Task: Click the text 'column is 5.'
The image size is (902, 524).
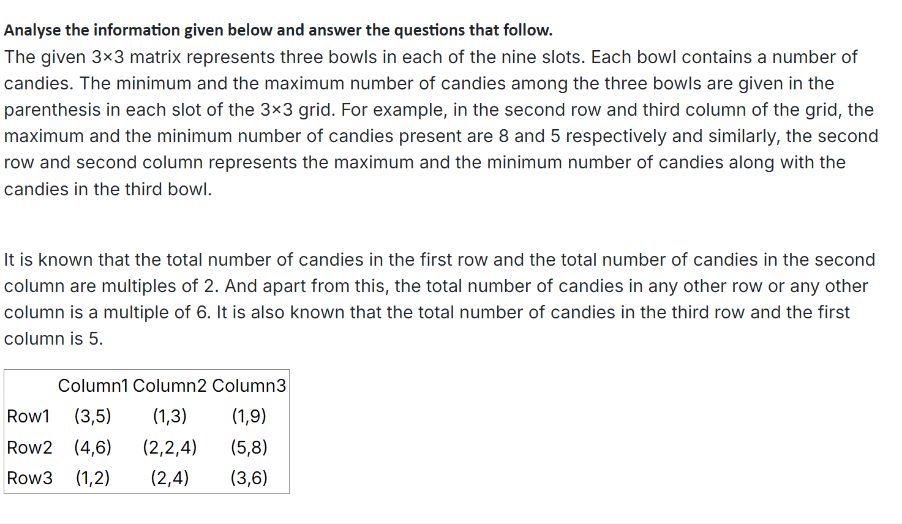Action: tap(53, 339)
